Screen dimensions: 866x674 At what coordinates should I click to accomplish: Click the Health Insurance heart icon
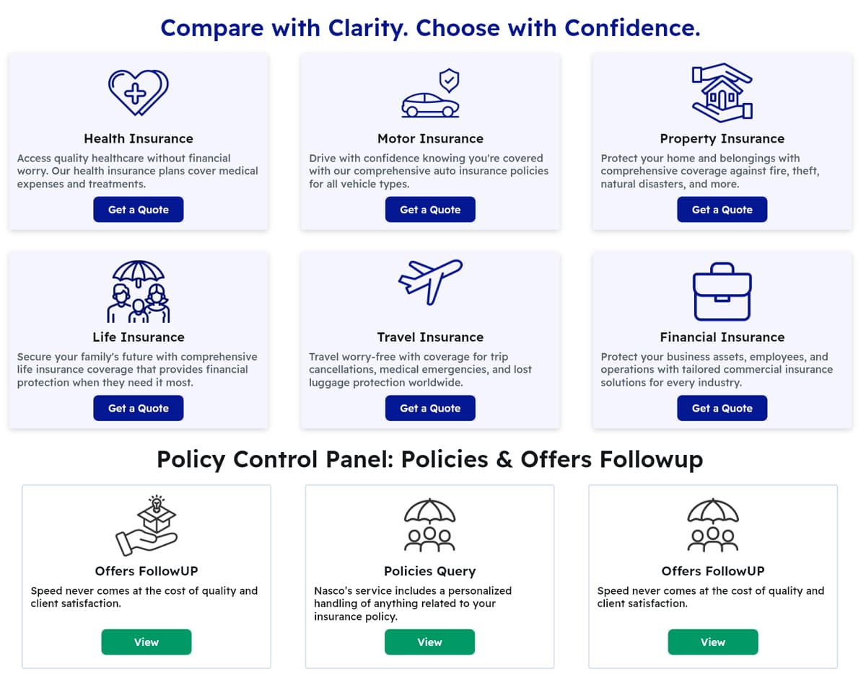139,92
